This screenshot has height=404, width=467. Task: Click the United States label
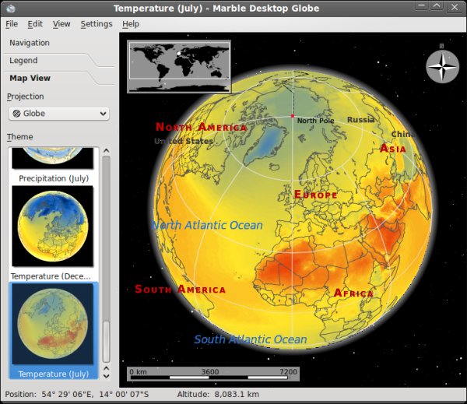184,141
